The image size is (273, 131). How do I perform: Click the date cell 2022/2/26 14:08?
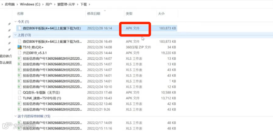tap(99, 47)
